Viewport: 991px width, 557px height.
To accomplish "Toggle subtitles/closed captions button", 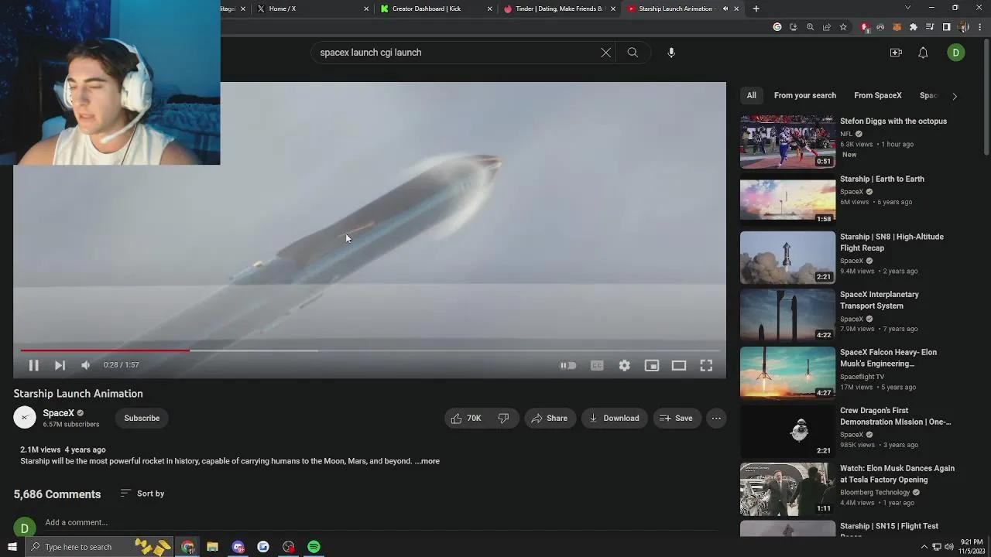I will pos(597,365).
